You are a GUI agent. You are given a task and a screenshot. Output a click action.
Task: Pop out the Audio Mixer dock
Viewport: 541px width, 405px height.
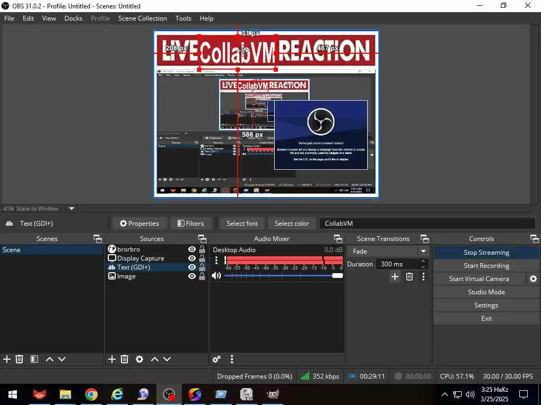coord(338,239)
